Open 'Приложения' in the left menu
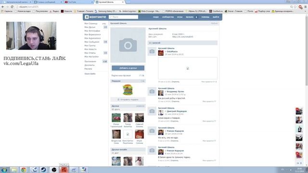 point(90,62)
